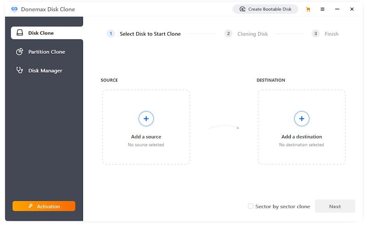The image size is (368, 227).
Task: Open the shopping cart purchase icon
Action: click(308, 9)
